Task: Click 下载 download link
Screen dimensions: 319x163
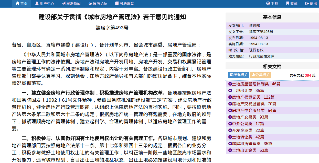Action: (272, 4)
